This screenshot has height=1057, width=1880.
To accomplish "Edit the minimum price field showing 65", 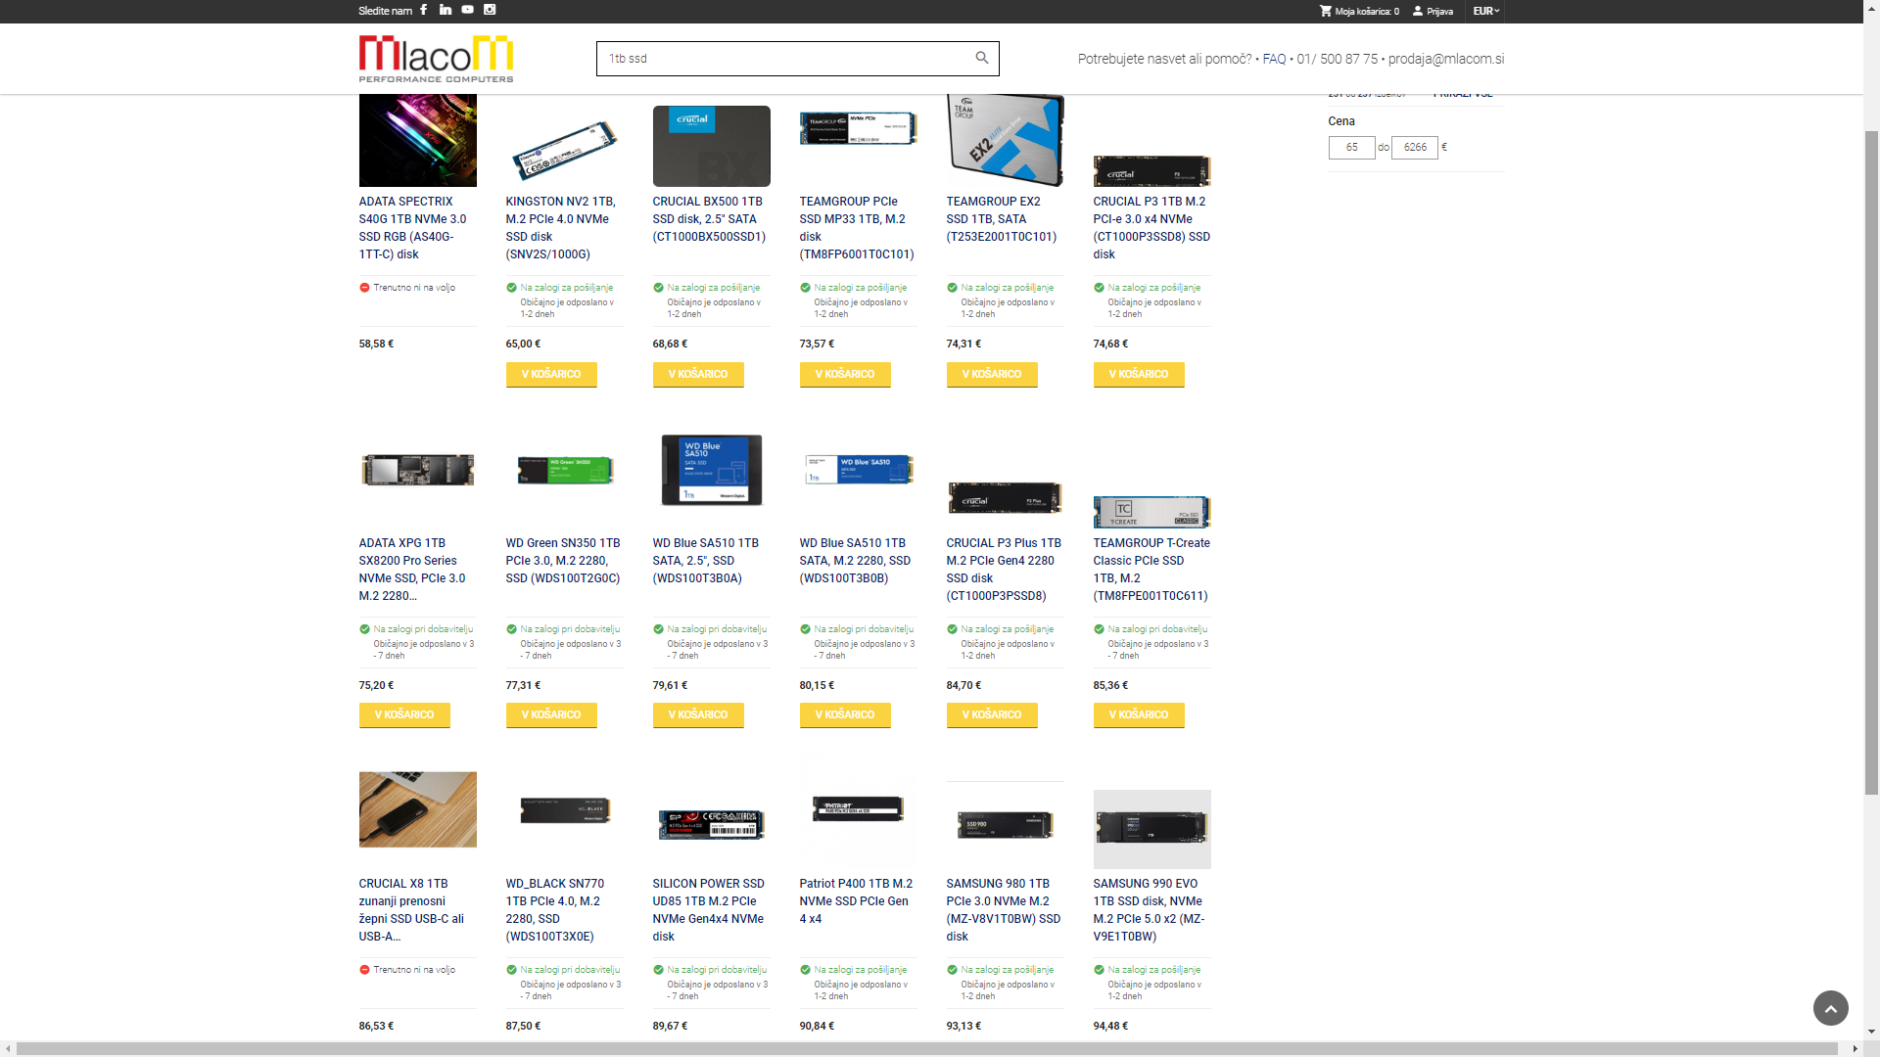I will [x=1351, y=148].
